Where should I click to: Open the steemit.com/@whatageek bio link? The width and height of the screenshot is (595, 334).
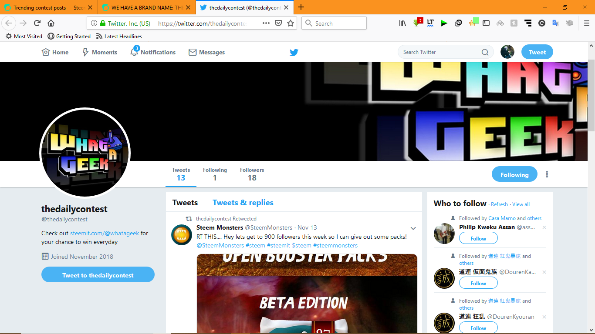105,233
